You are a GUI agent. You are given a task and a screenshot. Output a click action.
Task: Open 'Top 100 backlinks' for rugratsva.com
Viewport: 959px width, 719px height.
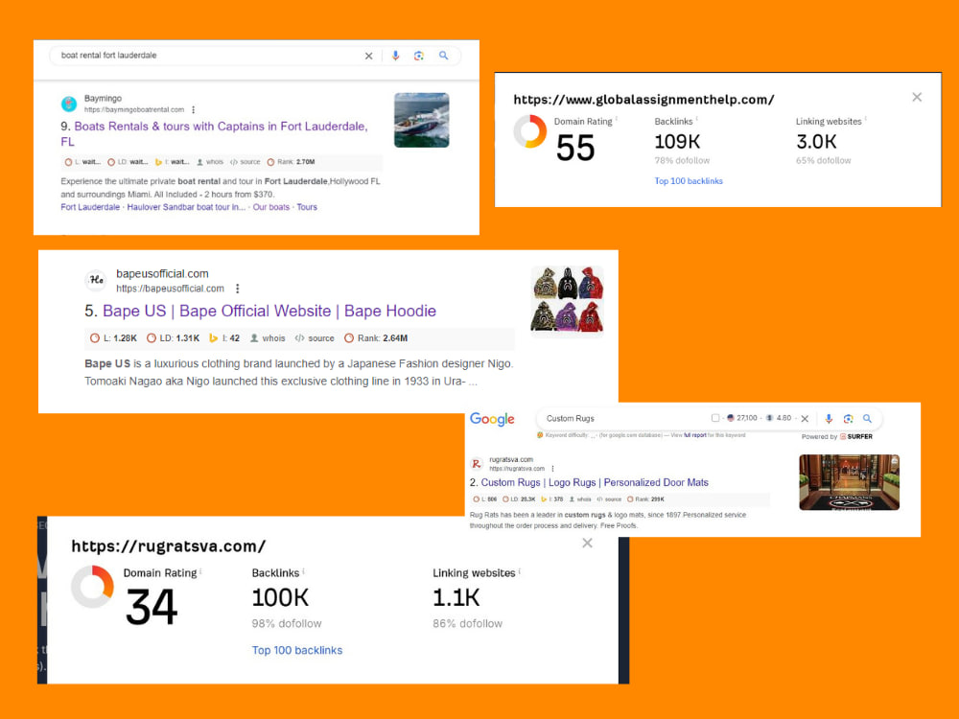pyautogui.click(x=296, y=651)
